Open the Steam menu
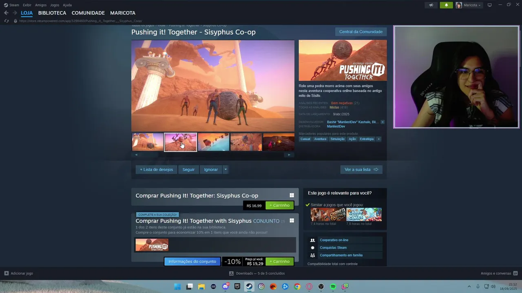The width and height of the screenshot is (522, 293). tap(11, 5)
